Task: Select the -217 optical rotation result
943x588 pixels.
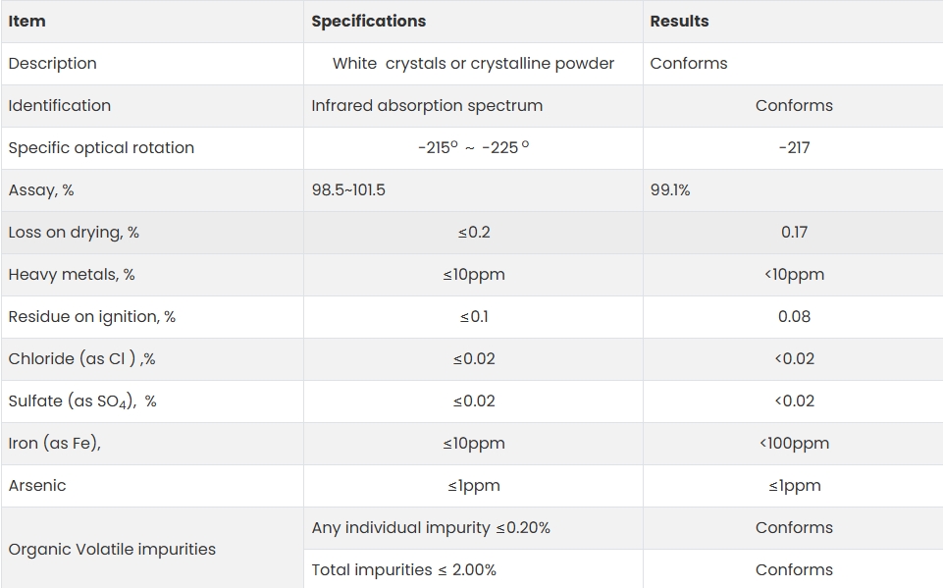Action: (x=794, y=148)
